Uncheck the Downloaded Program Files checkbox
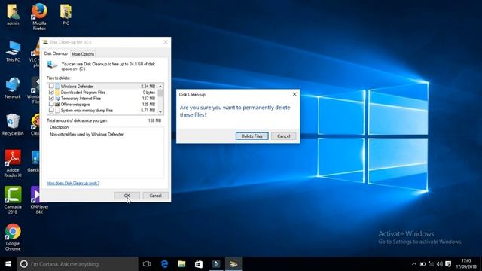482x271 pixels. tap(51, 92)
